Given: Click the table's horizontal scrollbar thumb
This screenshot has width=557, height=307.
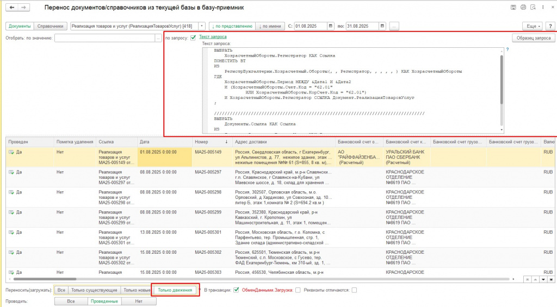Looking at the screenshot, I should (45, 279).
